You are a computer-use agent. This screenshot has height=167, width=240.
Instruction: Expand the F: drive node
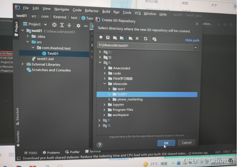click(99, 120)
